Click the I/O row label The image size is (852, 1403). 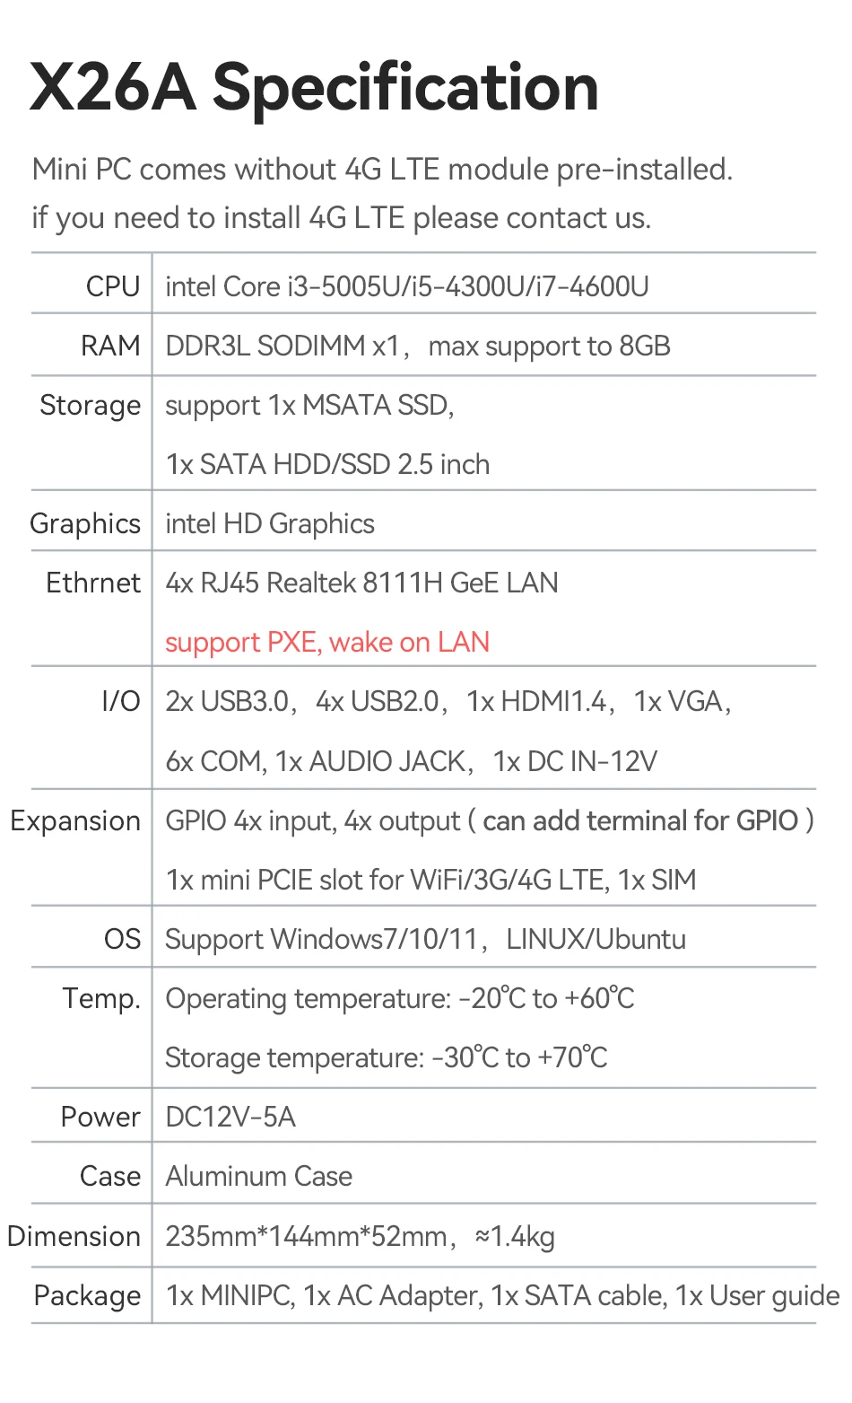tap(121, 701)
